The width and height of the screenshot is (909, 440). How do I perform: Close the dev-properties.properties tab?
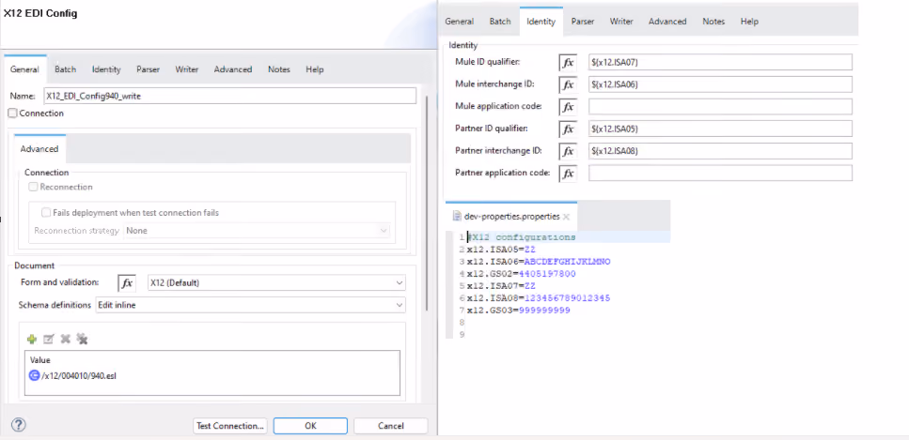click(567, 217)
